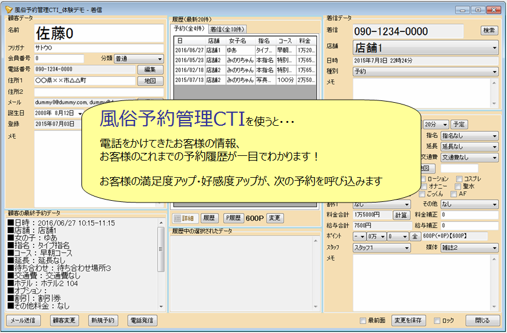The height and width of the screenshot is (333, 507).
Task: Open the 分類 dropdown showing 普通
Action: click(x=139, y=59)
